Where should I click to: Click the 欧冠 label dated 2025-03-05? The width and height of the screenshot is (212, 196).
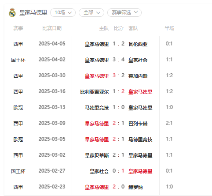tap(18, 139)
